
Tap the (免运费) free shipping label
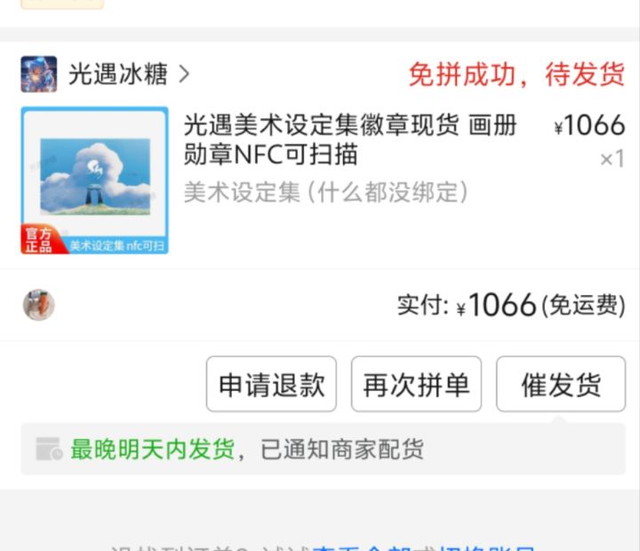[584, 306]
